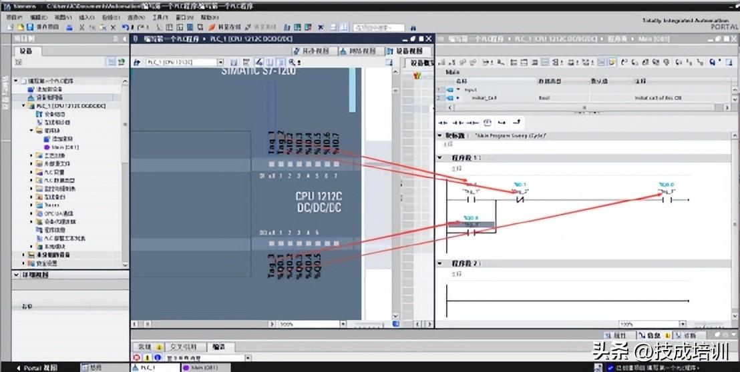Image resolution: width=740 pixels, height=372 pixels.
Task: Open the Project menu
Action: coord(14,17)
